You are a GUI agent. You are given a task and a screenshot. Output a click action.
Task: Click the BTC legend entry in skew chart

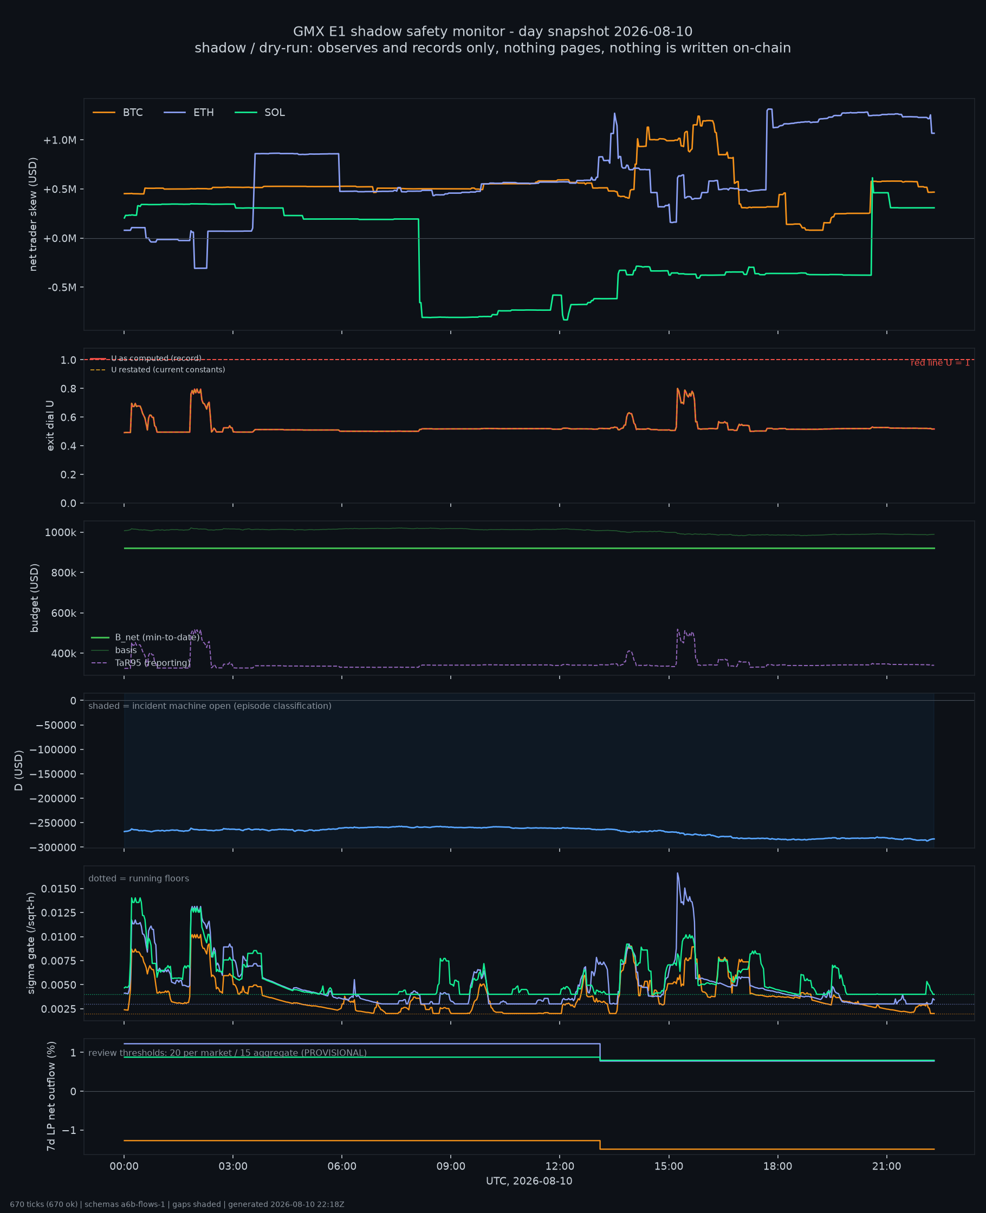118,113
